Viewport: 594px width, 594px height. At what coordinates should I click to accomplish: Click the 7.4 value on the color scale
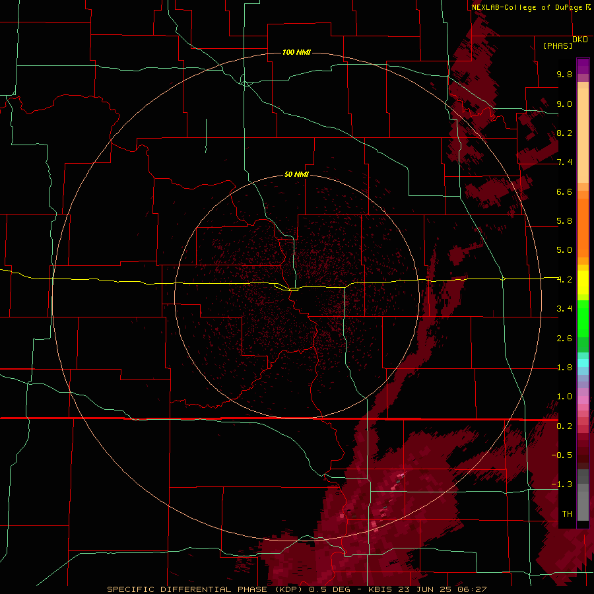pyautogui.click(x=564, y=162)
